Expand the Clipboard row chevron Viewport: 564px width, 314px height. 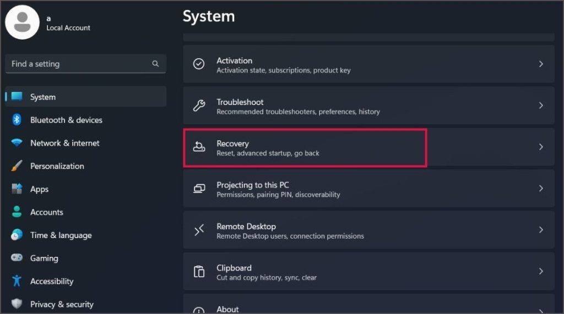point(541,271)
